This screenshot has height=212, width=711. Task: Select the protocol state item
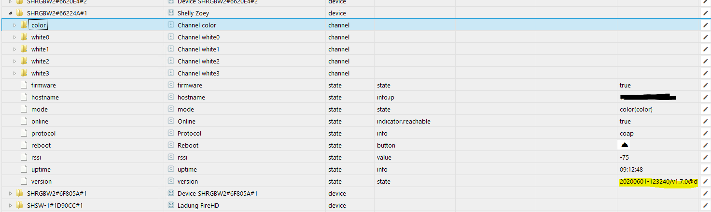[43, 133]
